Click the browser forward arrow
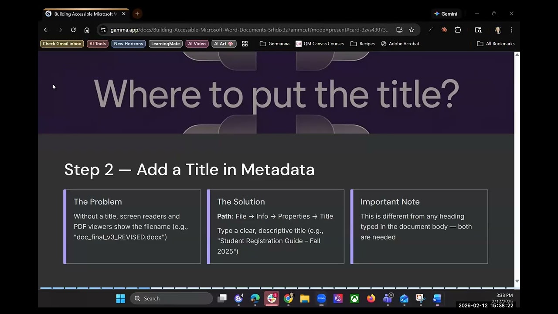558x314 pixels. click(x=60, y=30)
